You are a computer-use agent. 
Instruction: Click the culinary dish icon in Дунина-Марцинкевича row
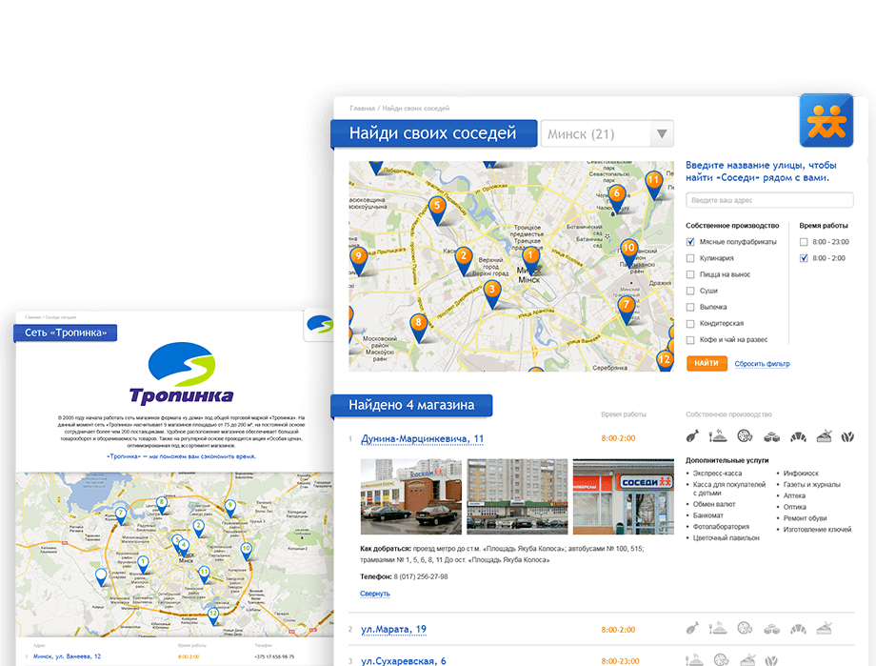point(718,436)
